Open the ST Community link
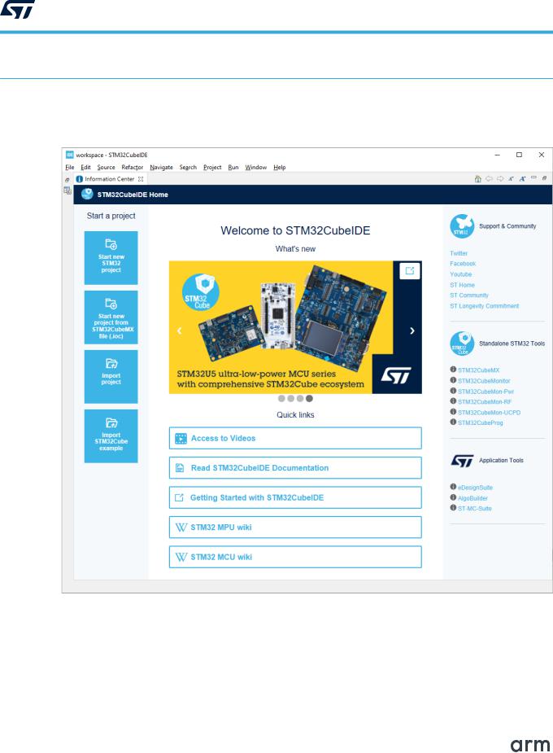The width and height of the screenshot is (553, 753). 469,296
